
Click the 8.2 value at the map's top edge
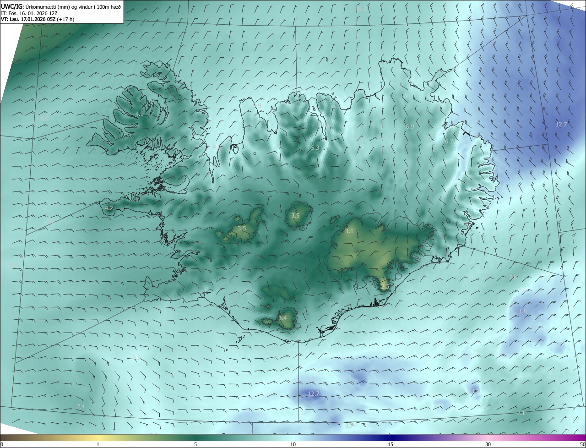[x=362, y=9]
